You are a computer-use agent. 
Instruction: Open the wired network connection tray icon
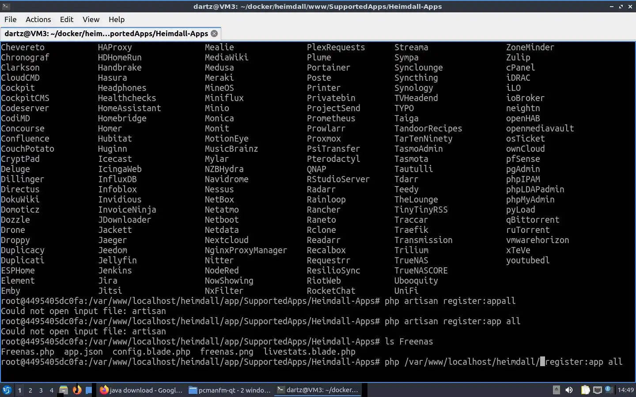coord(597,390)
